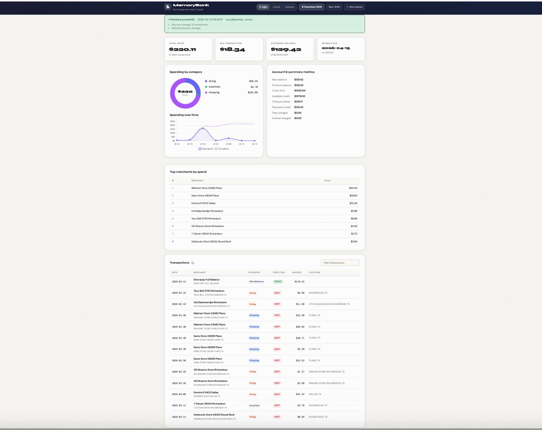The image size is (542, 430).
Task: Click the Interest charged $0.00 value
Action: tap(298, 118)
